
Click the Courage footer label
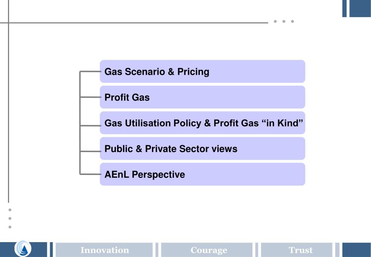click(209, 250)
